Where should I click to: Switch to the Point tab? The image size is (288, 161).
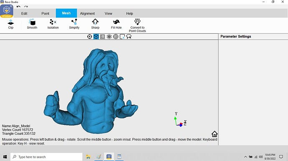45,13
